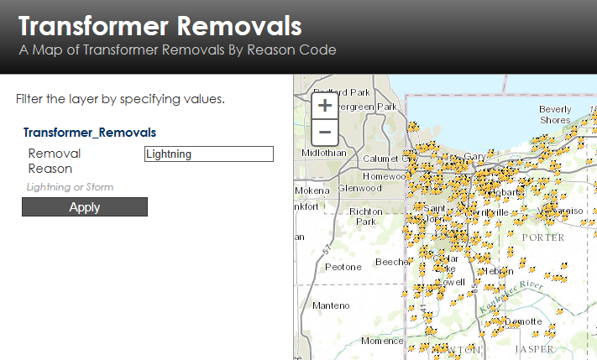
Task: Focus the Removal Reason input field
Action: coord(209,154)
